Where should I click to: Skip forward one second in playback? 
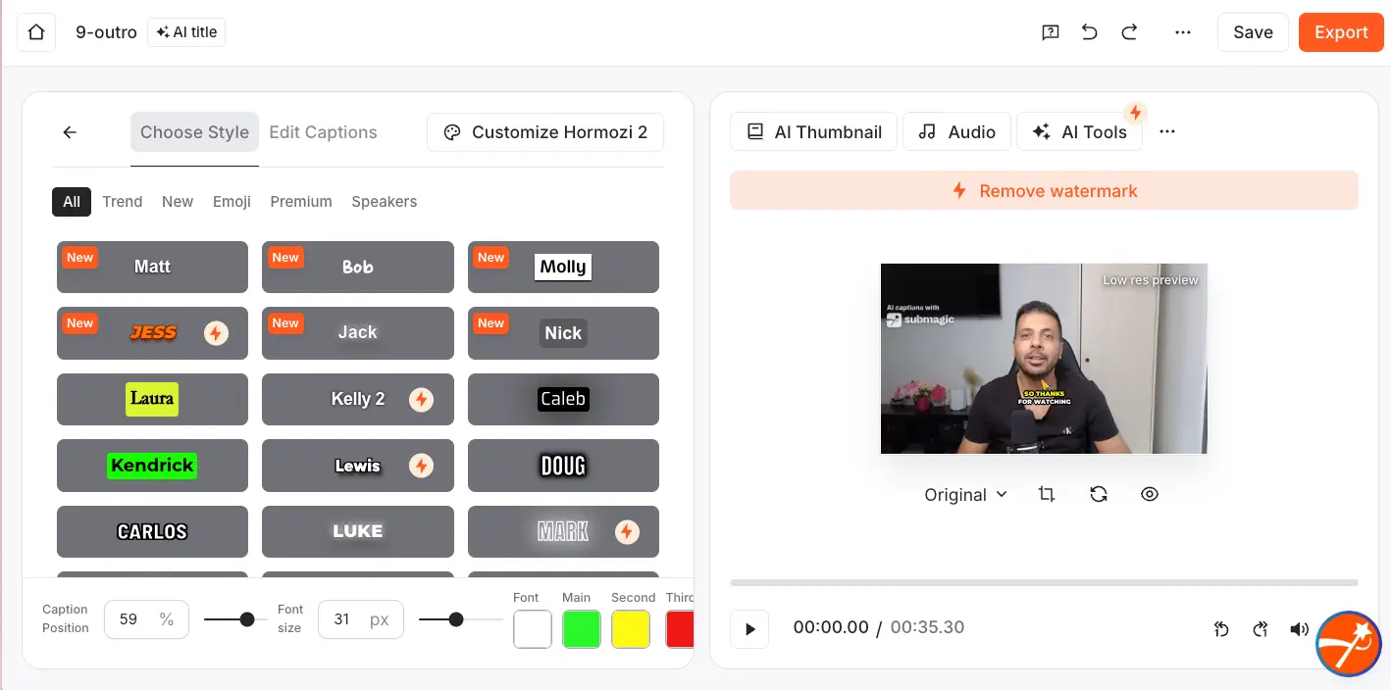coord(1261,628)
